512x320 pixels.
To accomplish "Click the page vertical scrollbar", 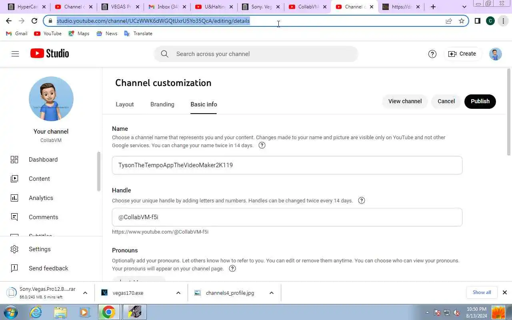I will click(509, 112).
